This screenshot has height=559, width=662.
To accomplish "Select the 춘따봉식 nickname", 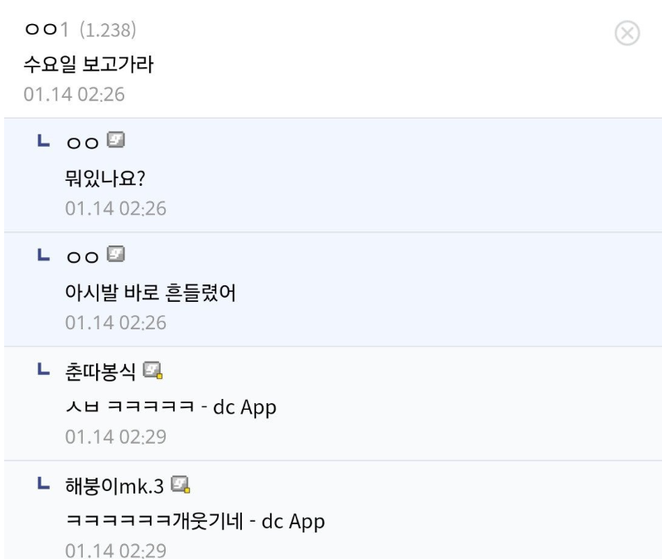I will [x=101, y=369].
